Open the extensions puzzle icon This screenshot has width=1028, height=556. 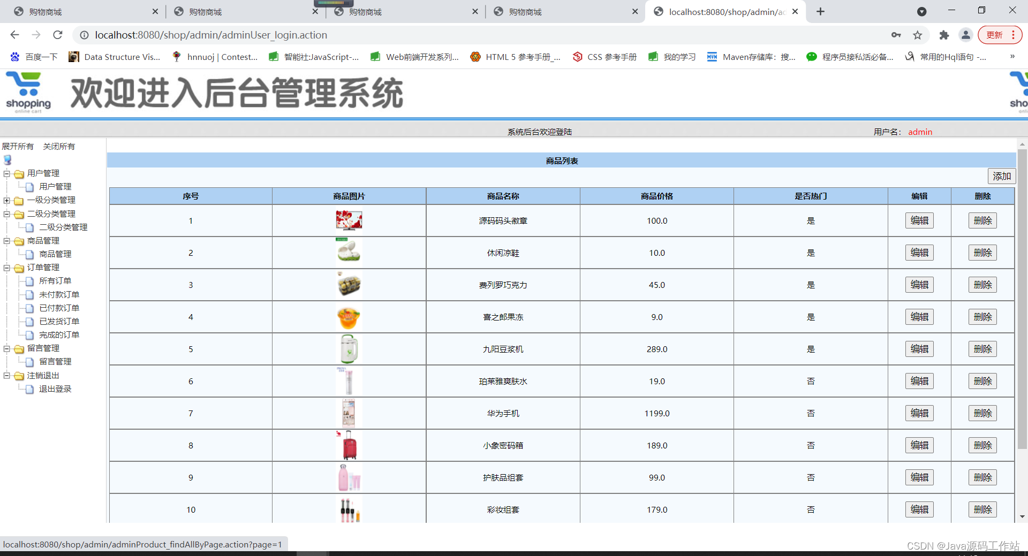[944, 35]
